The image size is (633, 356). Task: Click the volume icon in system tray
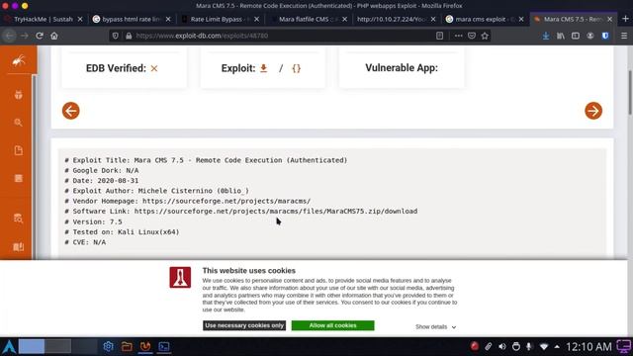(x=501, y=347)
